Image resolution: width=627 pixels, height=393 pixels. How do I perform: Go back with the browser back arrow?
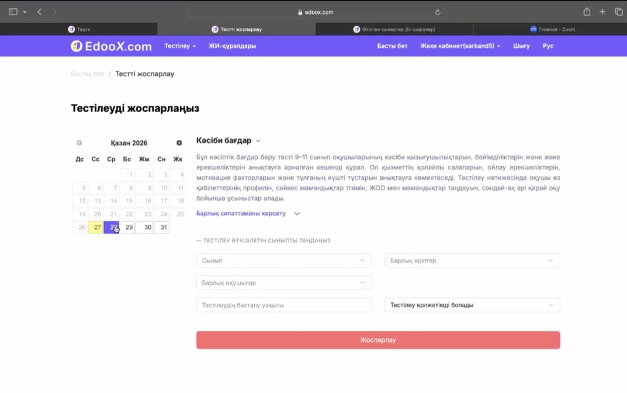tap(39, 12)
